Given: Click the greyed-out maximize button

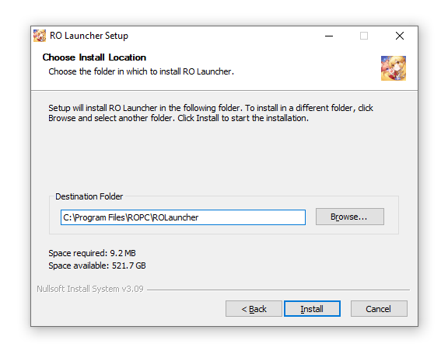Looking at the screenshot, I should point(364,36).
